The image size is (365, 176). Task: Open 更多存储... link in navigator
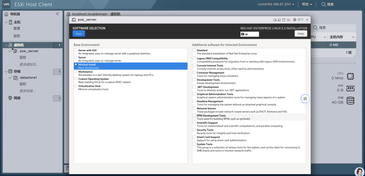point(28,91)
